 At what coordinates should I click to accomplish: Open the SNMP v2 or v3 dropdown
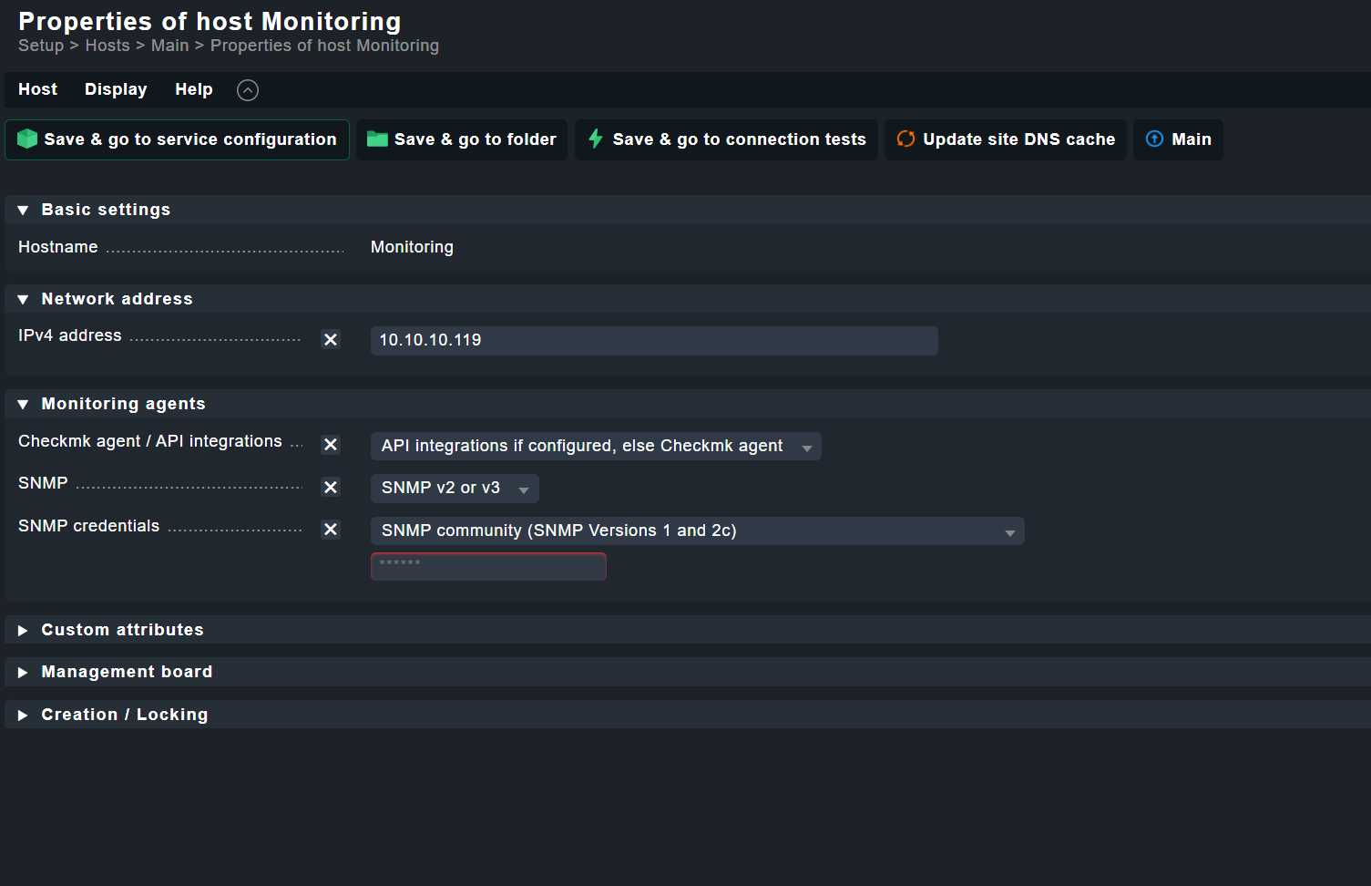coord(454,489)
